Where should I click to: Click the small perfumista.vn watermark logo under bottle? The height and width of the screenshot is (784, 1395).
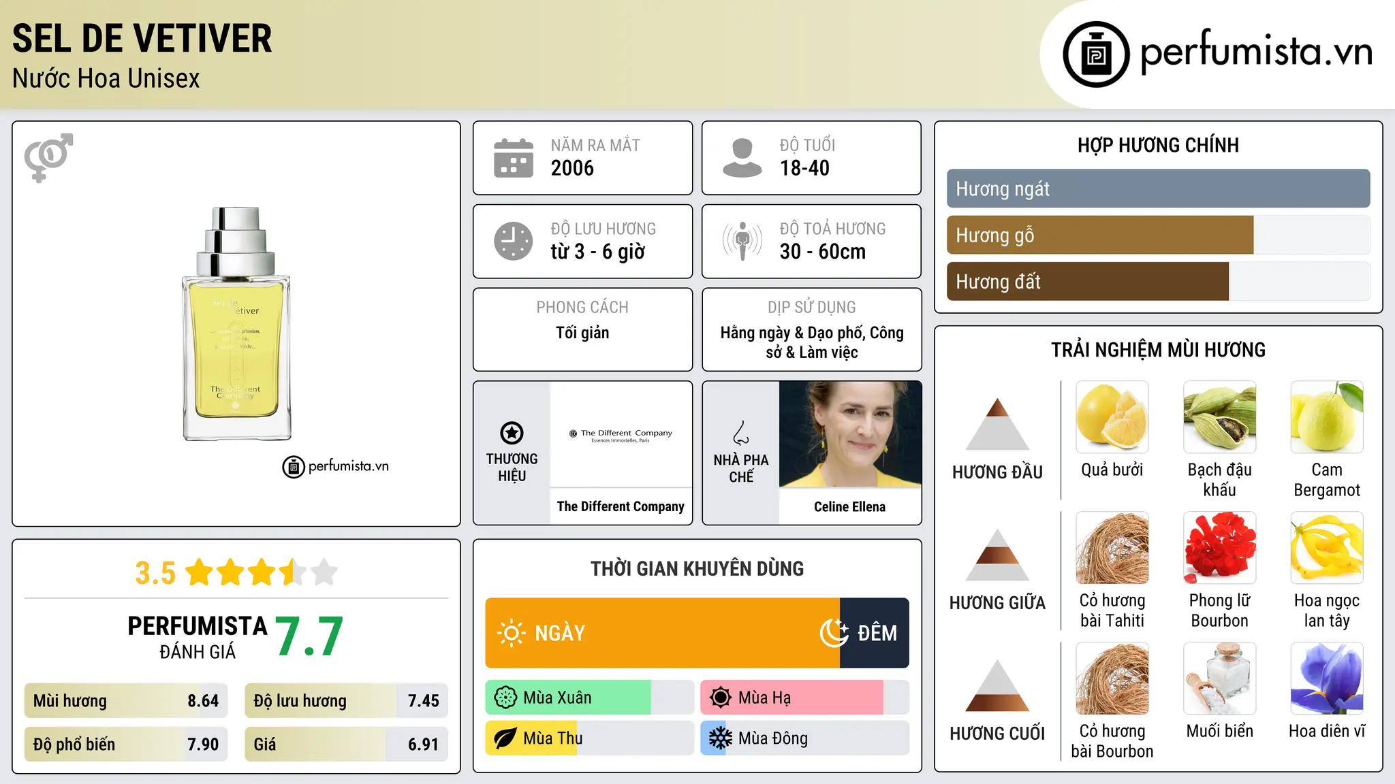[x=335, y=467]
